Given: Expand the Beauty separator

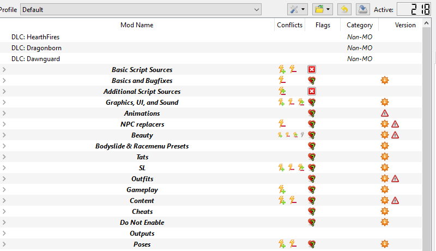Looking at the screenshot, I should 4,135.
